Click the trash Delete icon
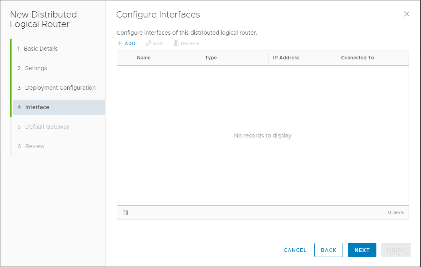This screenshot has height=267, width=421. pos(186,43)
